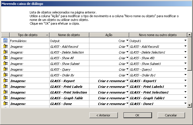Confirm with the OK button

click(x=137, y=115)
